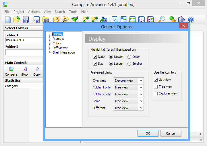Select the Older radio button
The height and width of the screenshot is (146, 207).
pos(129,57)
